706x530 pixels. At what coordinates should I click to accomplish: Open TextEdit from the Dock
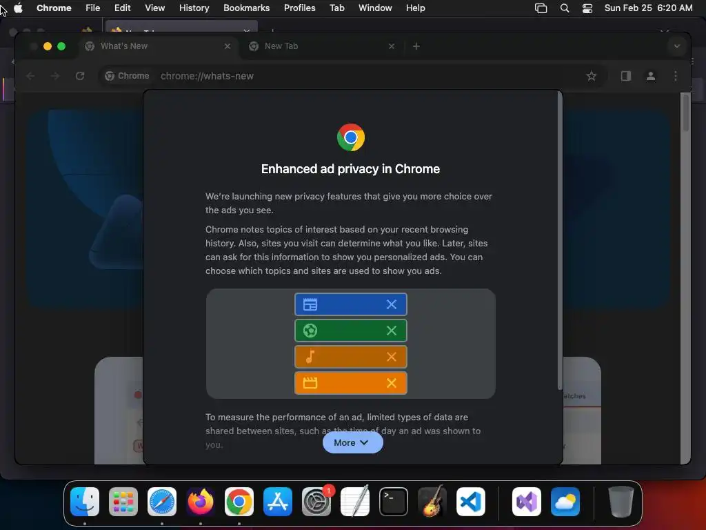(355, 502)
